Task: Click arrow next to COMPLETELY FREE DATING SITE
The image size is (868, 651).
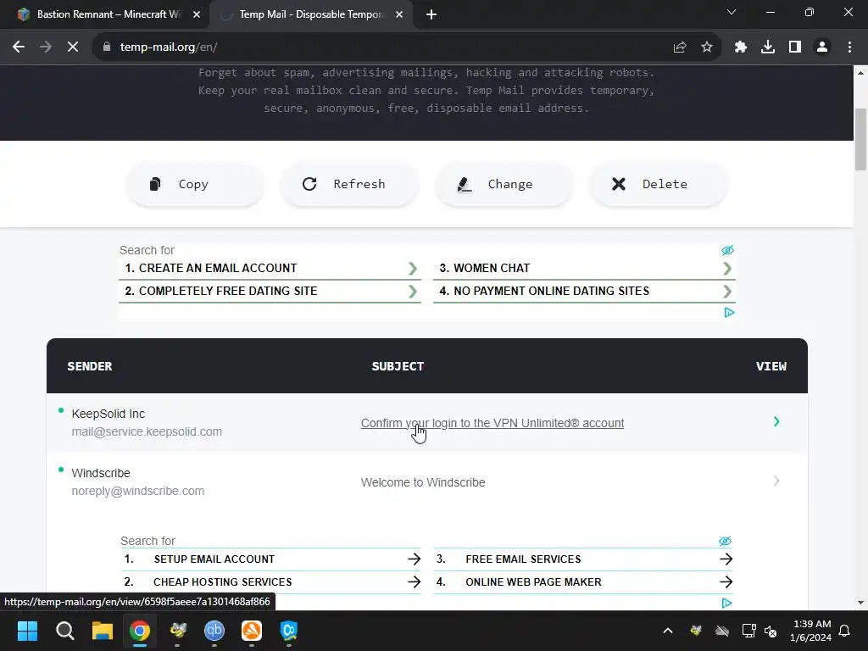Action: pos(413,292)
